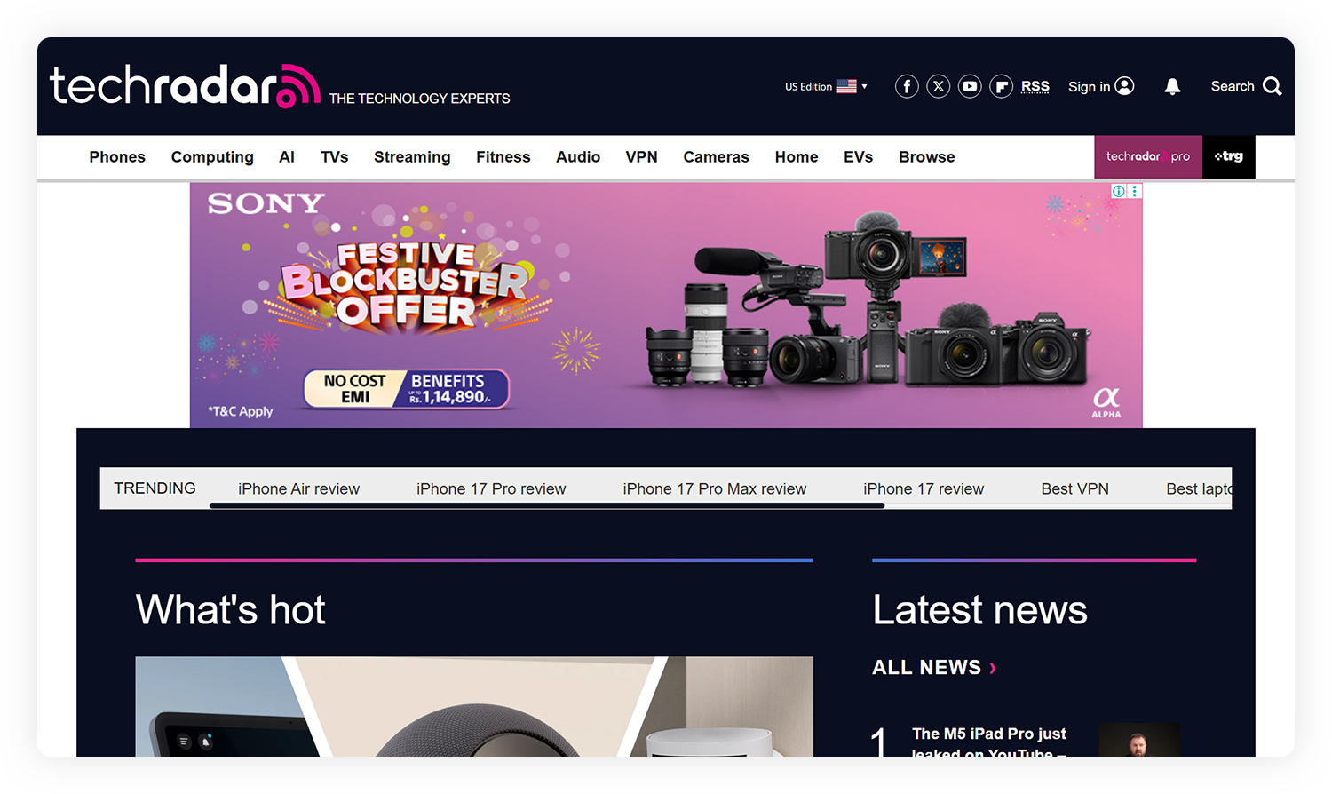Open TechRadar's Facebook page icon
Viewport: 1332px width, 794px height.
(906, 86)
